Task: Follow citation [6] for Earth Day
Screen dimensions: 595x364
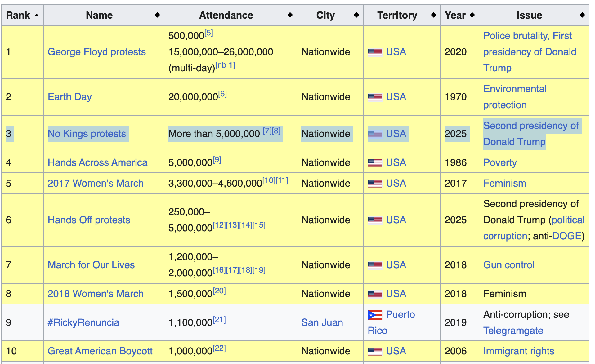Action: pos(222,94)
